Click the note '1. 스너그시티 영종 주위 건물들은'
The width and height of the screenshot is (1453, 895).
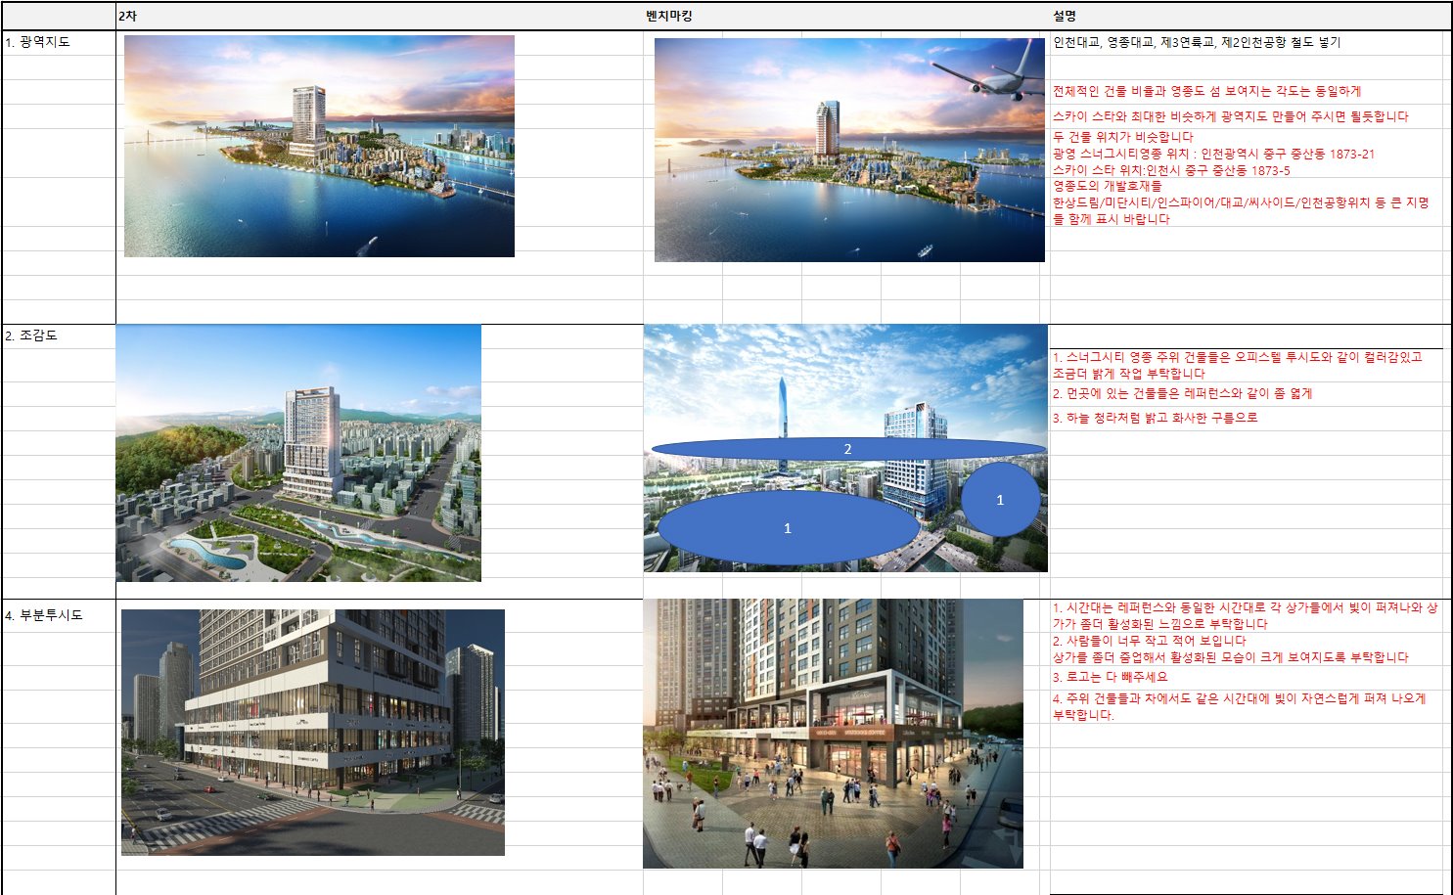1238,365
